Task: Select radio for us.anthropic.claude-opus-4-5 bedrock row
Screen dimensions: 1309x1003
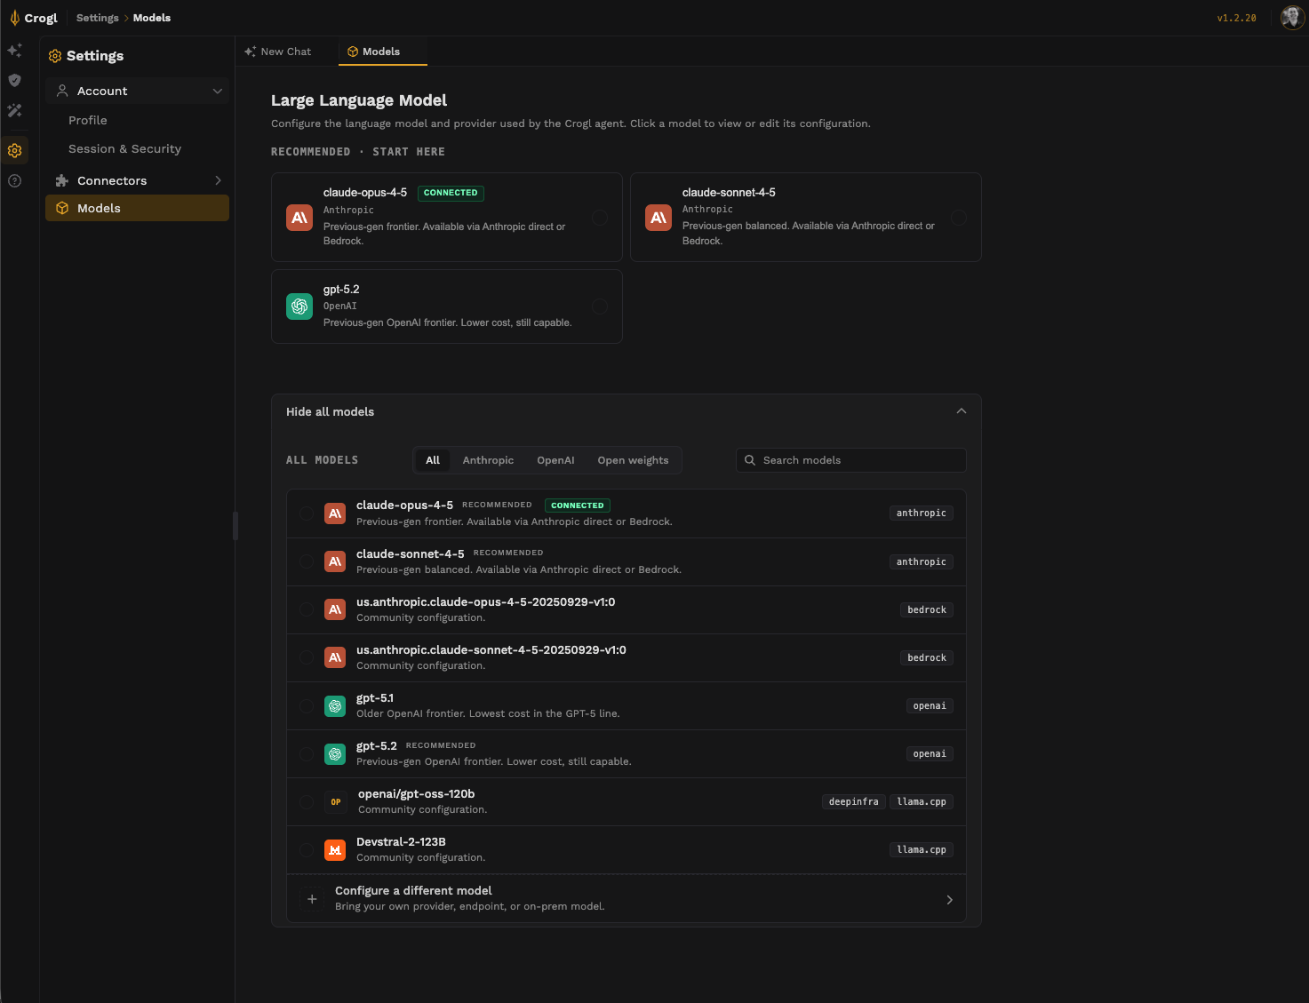Action: coord(306,609)
